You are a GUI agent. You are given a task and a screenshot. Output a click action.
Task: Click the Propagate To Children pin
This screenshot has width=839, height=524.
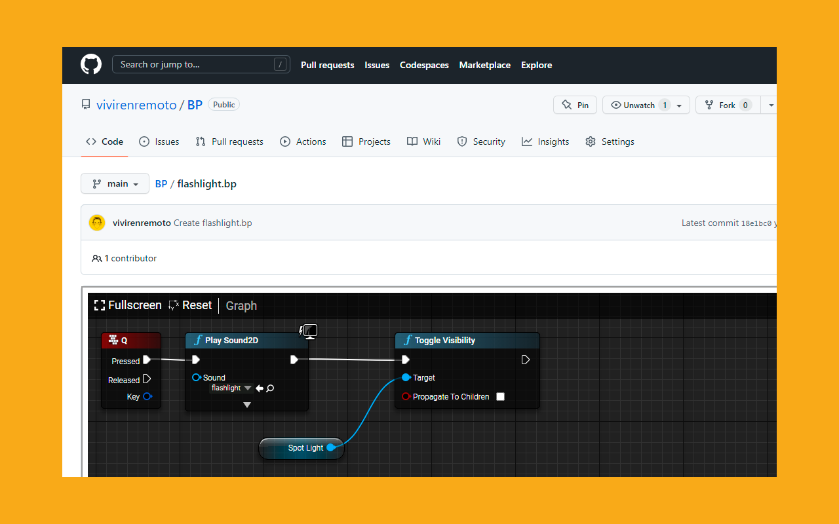click(406, 396)
